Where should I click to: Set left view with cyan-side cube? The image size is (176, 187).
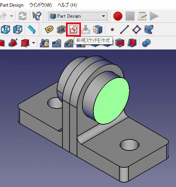coord(18,29)
